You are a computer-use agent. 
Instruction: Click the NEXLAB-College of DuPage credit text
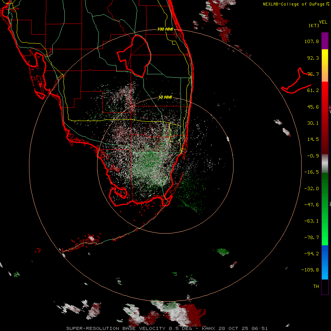point(296,4)
